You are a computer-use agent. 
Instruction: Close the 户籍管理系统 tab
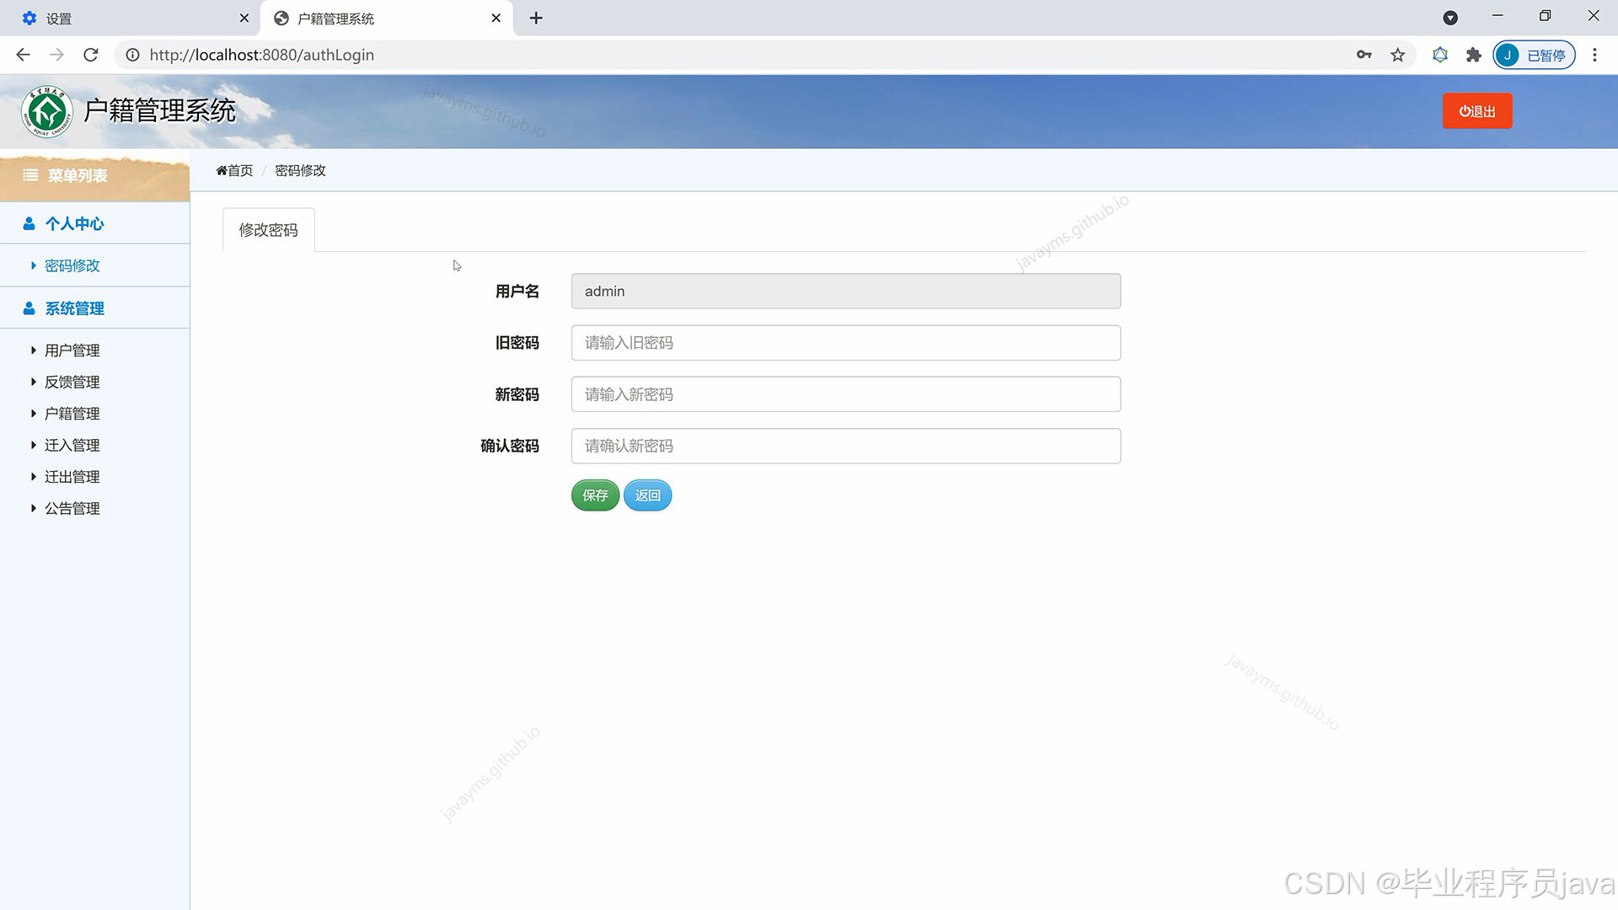tap(496, 18)
